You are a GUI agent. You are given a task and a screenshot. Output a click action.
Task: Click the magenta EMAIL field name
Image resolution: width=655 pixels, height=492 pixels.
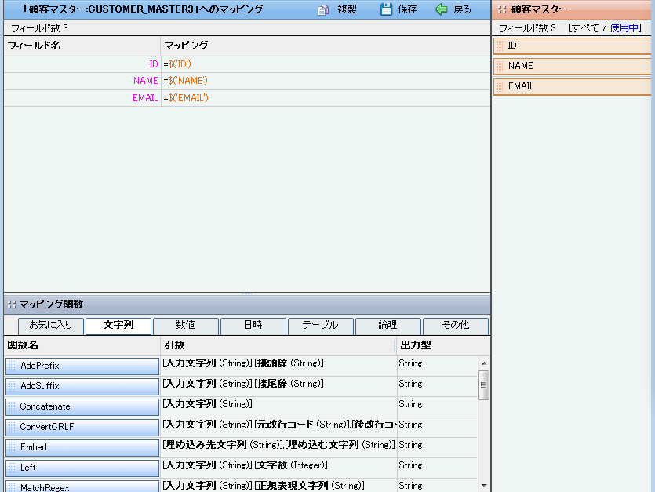pos(145,98)
